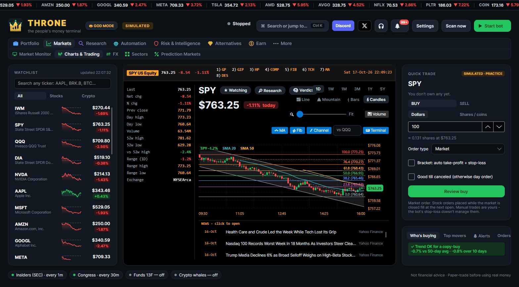This screenshot has height=287, width=519.
Task: Tick Good till canceled checkbox
Action: (411, 177)
